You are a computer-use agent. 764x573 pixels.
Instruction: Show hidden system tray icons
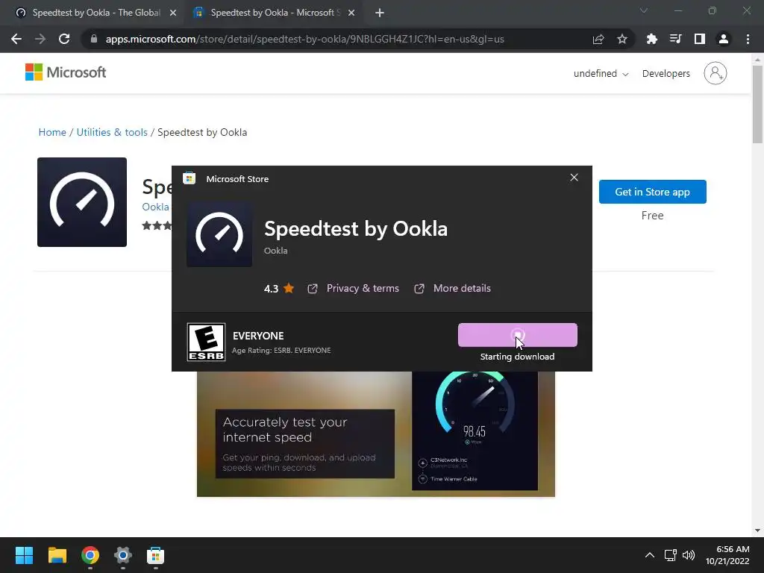coord(650,555)
